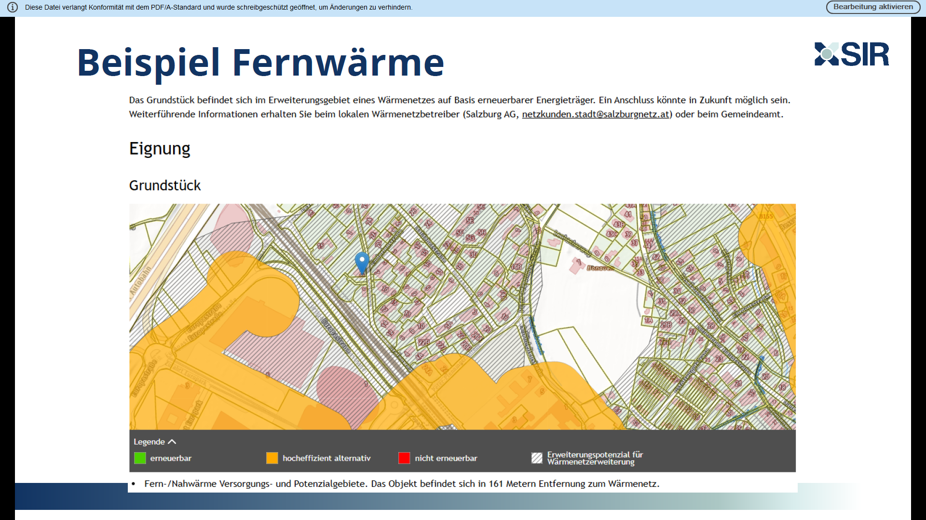Click the hatched Erweiterungspotenzial legend icon
The image size is (926, 520).
[x=537, y=458]
